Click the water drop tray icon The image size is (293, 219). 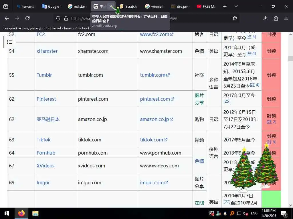(x=225, y=213)
